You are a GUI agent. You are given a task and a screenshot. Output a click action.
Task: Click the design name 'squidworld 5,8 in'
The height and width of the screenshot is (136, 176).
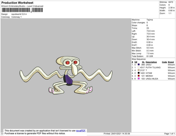(19, 14)
